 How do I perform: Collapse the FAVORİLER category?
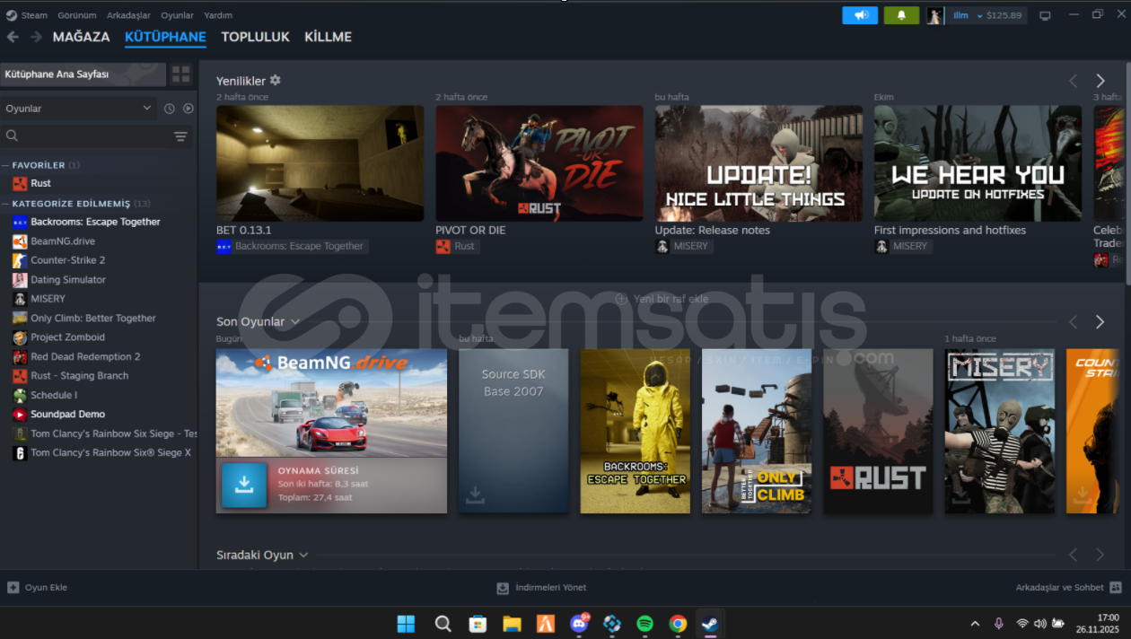(5, 165)
